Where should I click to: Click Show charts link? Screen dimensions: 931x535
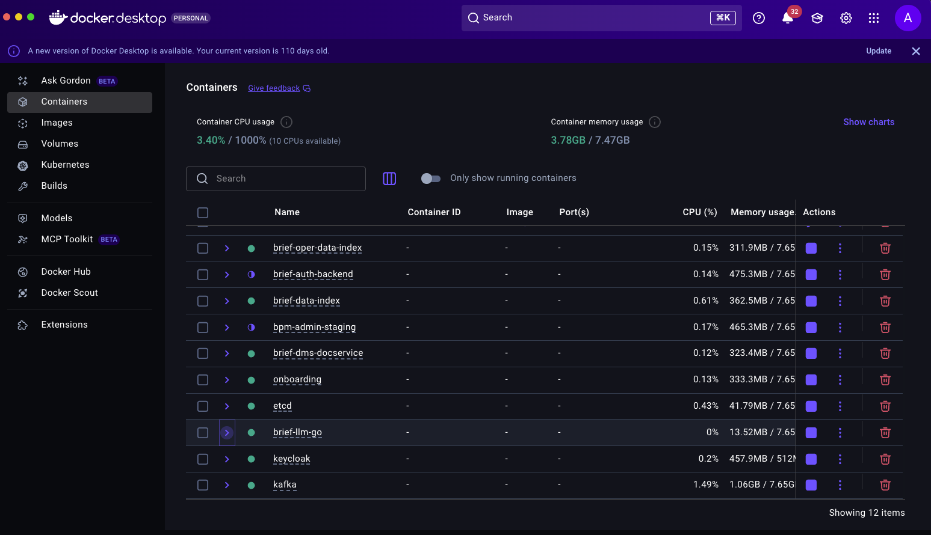click(869, 122)
